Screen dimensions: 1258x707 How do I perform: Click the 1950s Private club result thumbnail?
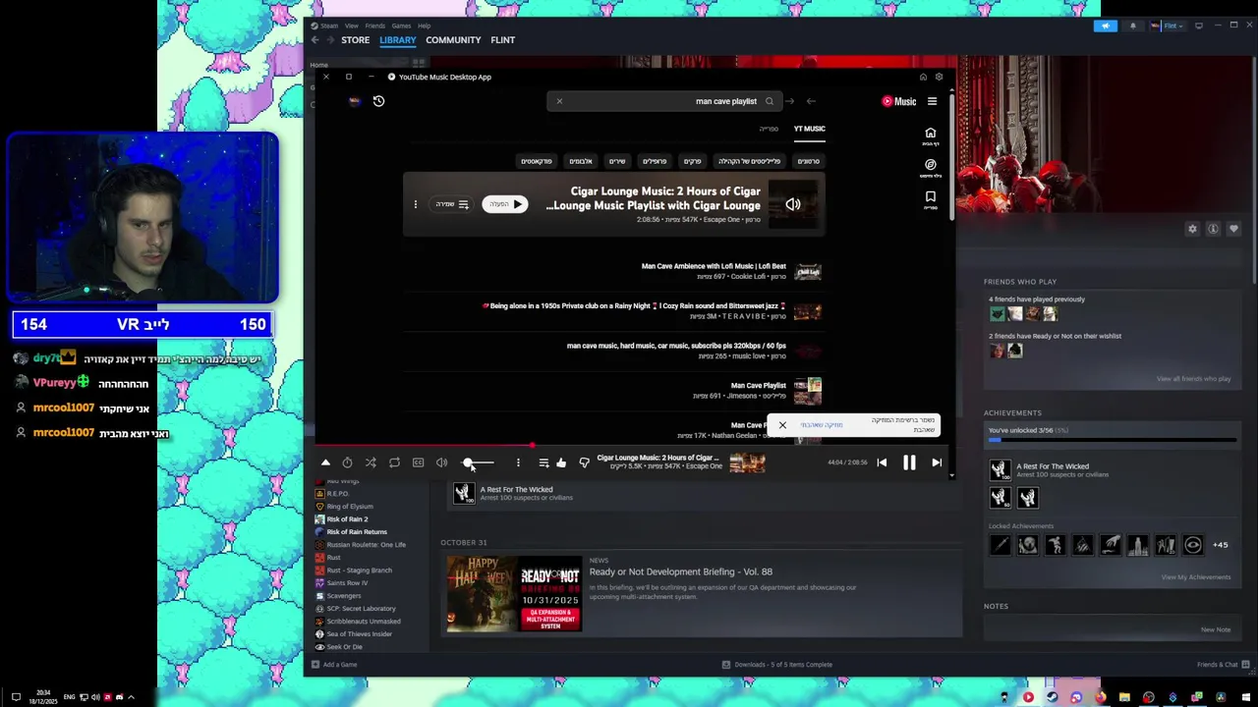click(x=808, y=311)
